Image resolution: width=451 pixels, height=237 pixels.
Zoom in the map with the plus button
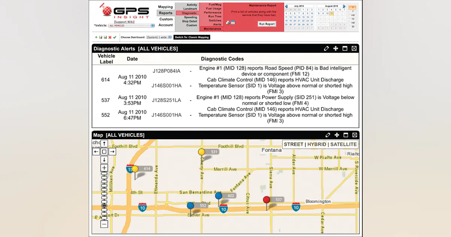(x=104, y=168)
